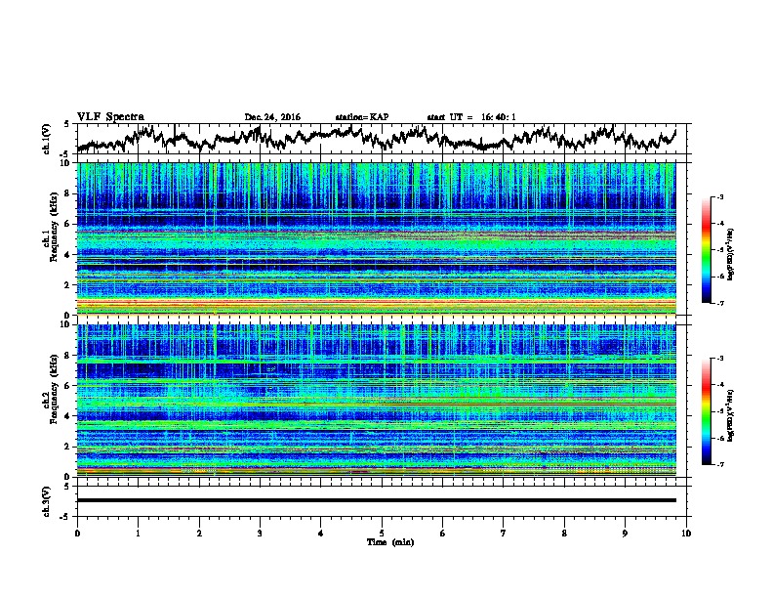This screenshot has height=598, width=773.
Task: Click time axis tick label "4"
Action: pos(321,534)
